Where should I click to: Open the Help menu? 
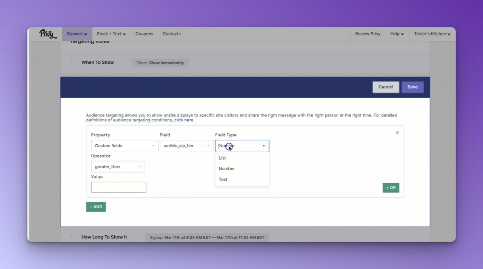click(x=397, y=34)
